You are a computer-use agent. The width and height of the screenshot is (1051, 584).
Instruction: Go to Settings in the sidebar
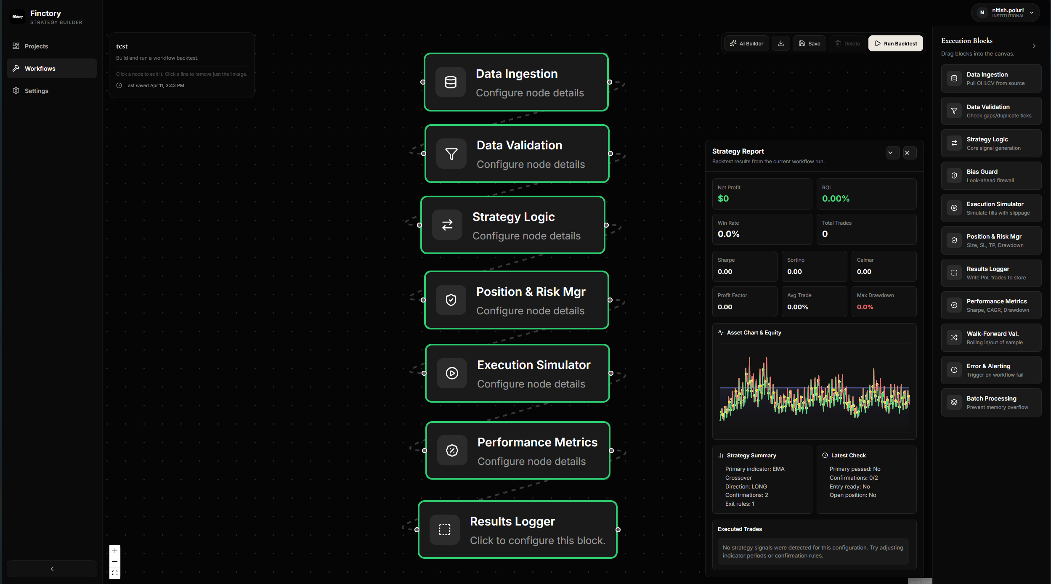36,91
